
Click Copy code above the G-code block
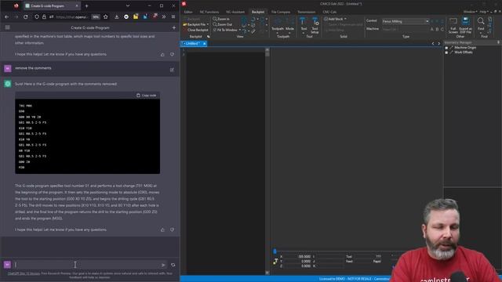(x=147, y=96)
